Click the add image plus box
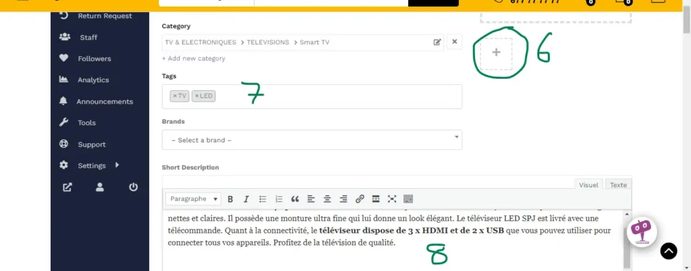The height and width of the screenshot is (271, 691). tap(496, 52)
